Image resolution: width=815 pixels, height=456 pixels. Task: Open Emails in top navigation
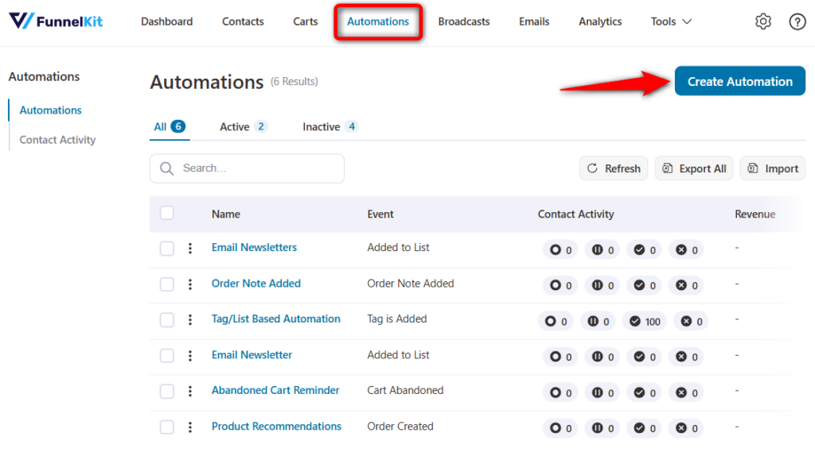(x=534, y=21)
